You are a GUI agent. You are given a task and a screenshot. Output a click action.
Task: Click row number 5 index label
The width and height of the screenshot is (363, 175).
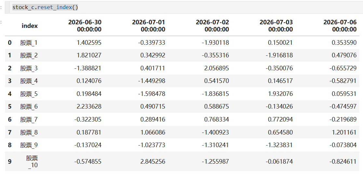point(9,107)
